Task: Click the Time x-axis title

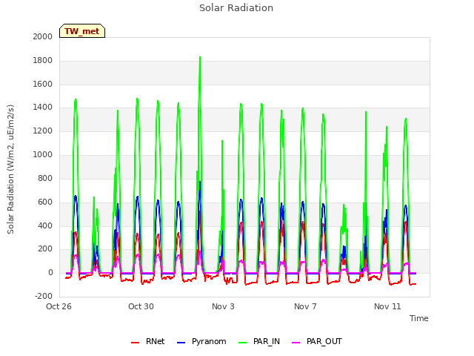Action: [x=418, y=318]
